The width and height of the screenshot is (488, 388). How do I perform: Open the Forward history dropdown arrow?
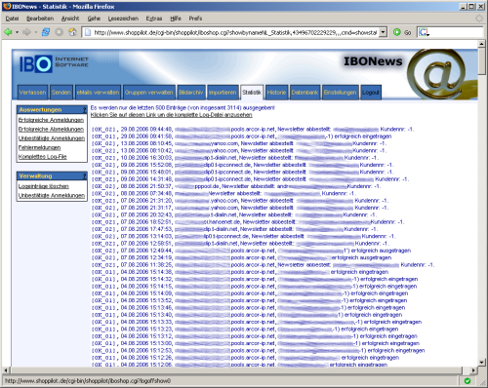click(36, 32)
